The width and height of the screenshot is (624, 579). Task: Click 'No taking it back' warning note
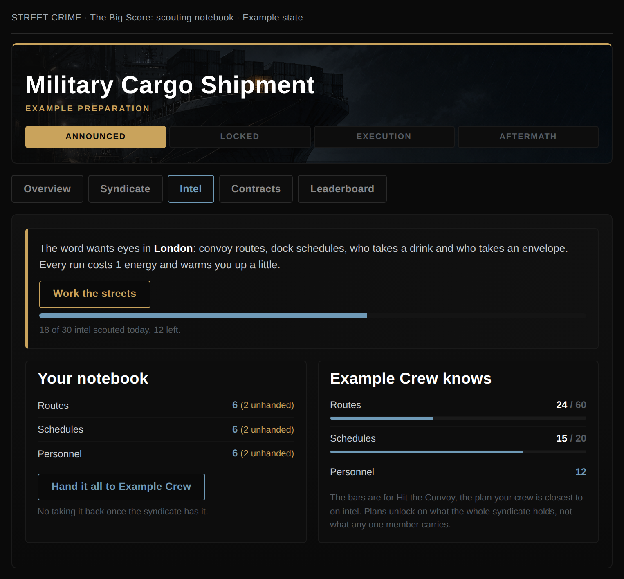[123, 512]
